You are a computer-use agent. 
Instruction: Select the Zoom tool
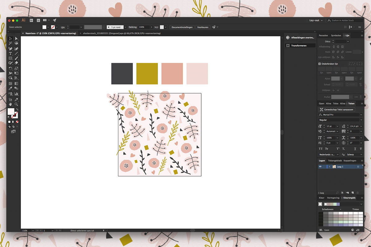point(16,104)
